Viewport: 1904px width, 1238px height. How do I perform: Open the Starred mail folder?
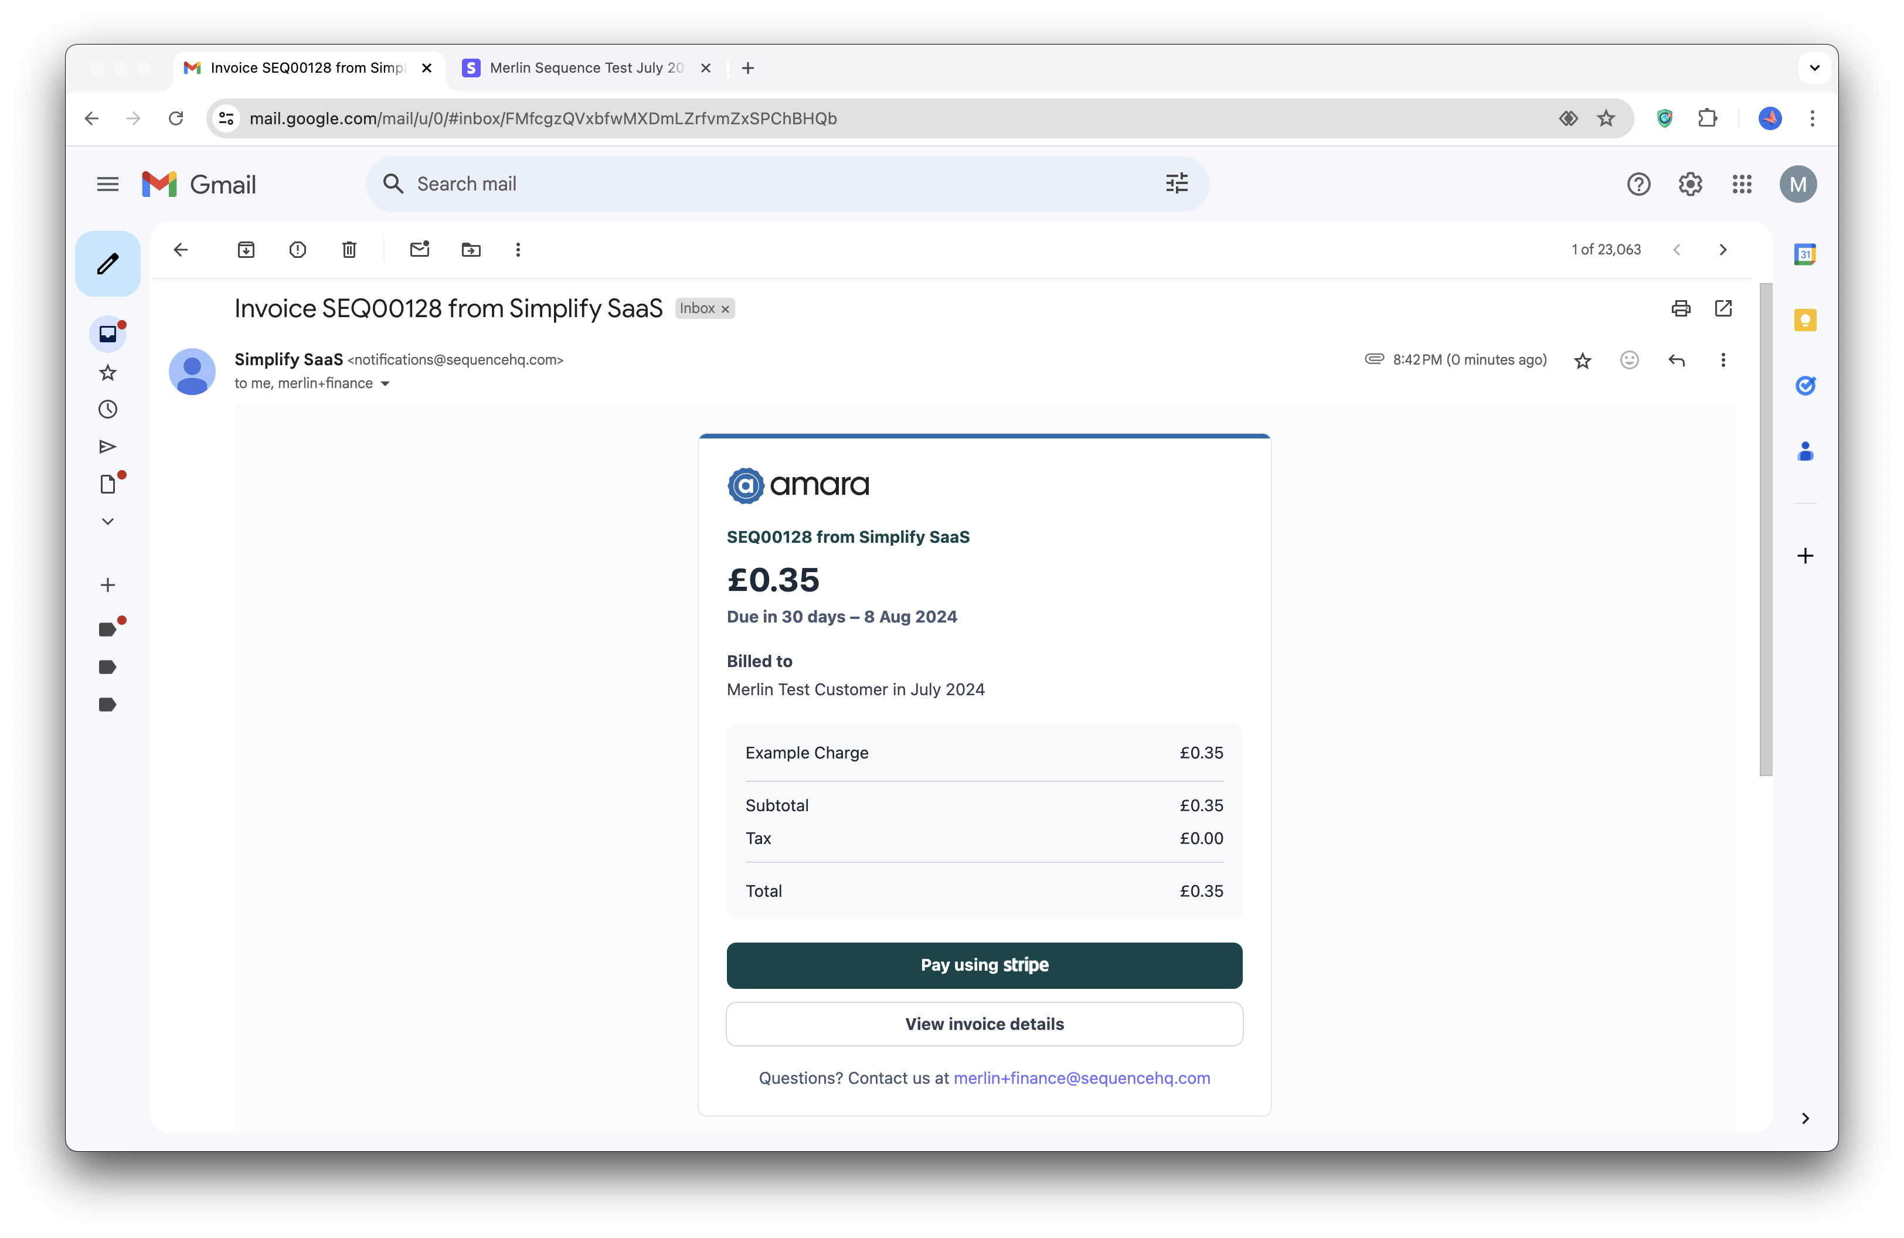pos(107,372)
